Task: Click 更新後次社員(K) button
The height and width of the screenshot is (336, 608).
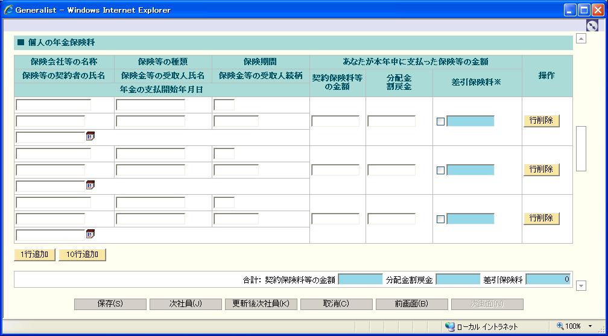Action: (261, 304)
